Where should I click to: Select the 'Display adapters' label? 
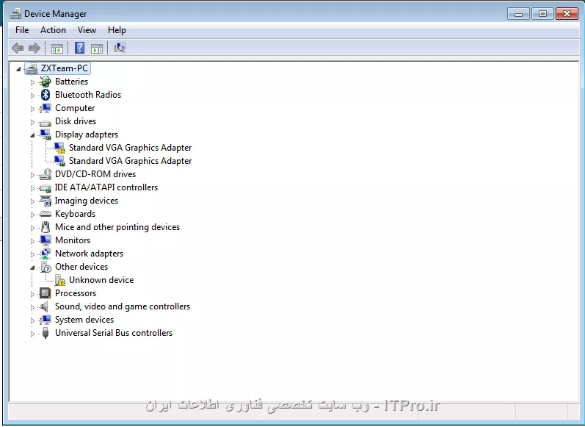tap(87, 134)
